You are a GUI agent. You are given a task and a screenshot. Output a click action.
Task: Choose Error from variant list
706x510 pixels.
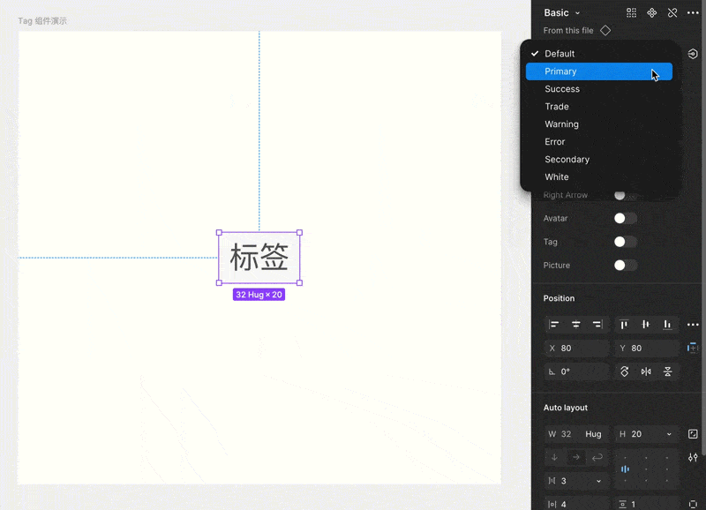[x=599, y=141]
